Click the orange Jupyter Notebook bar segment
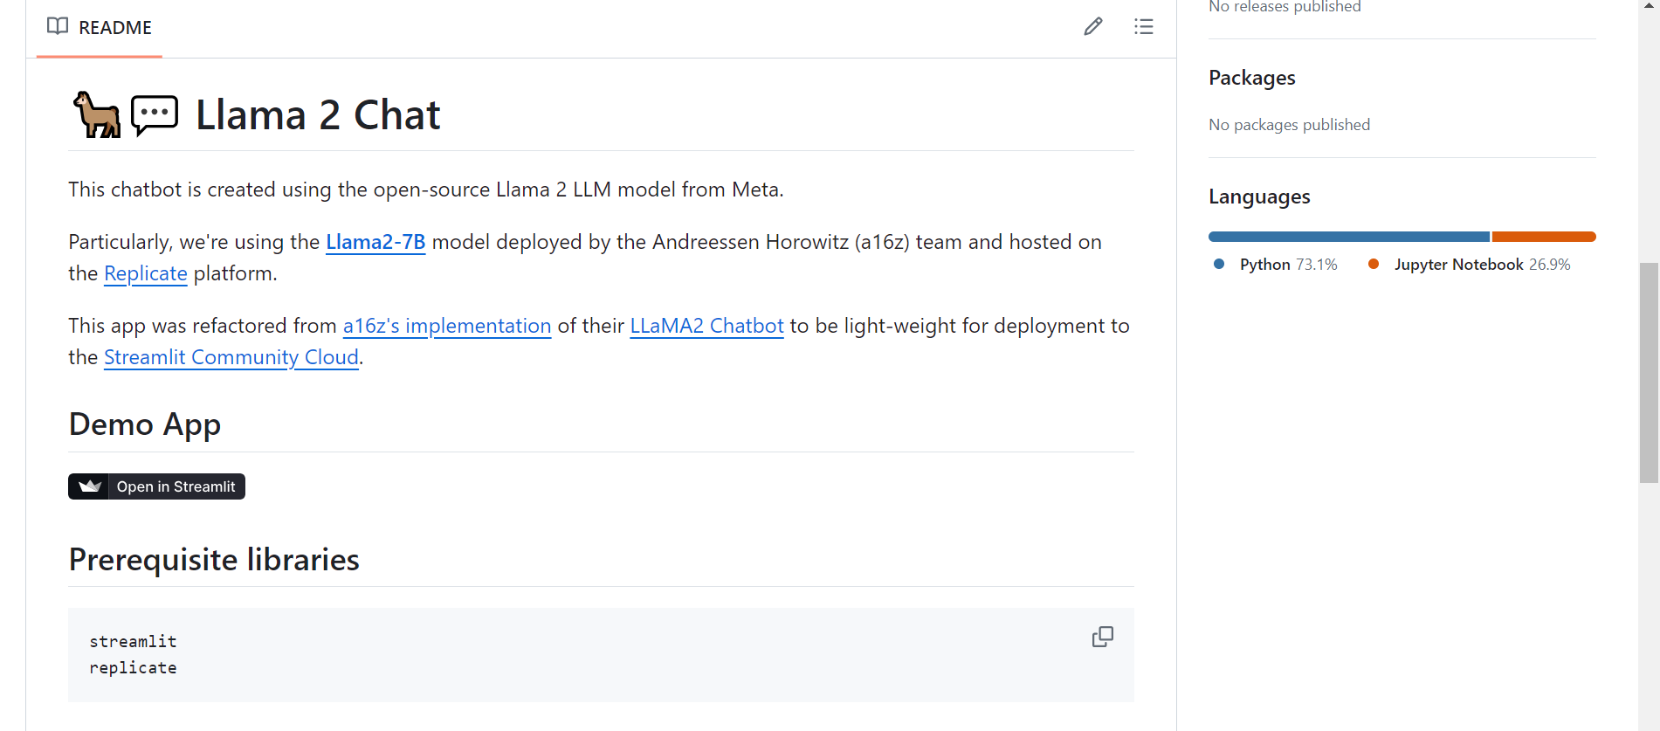The image size is (1660, 731). point(1543,237)
